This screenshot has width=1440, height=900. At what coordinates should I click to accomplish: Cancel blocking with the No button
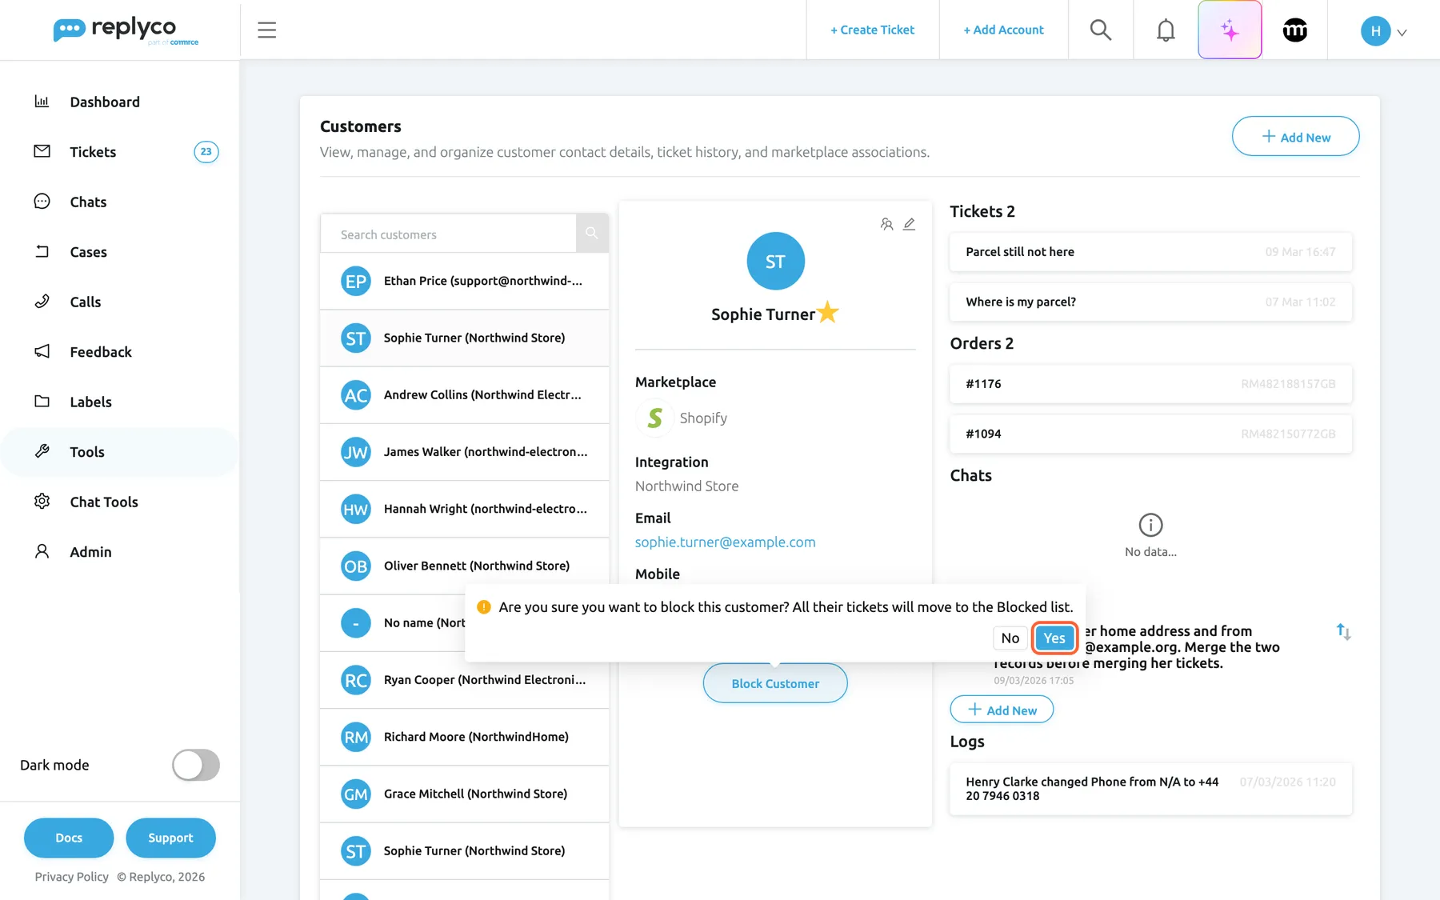[1010, 638]
